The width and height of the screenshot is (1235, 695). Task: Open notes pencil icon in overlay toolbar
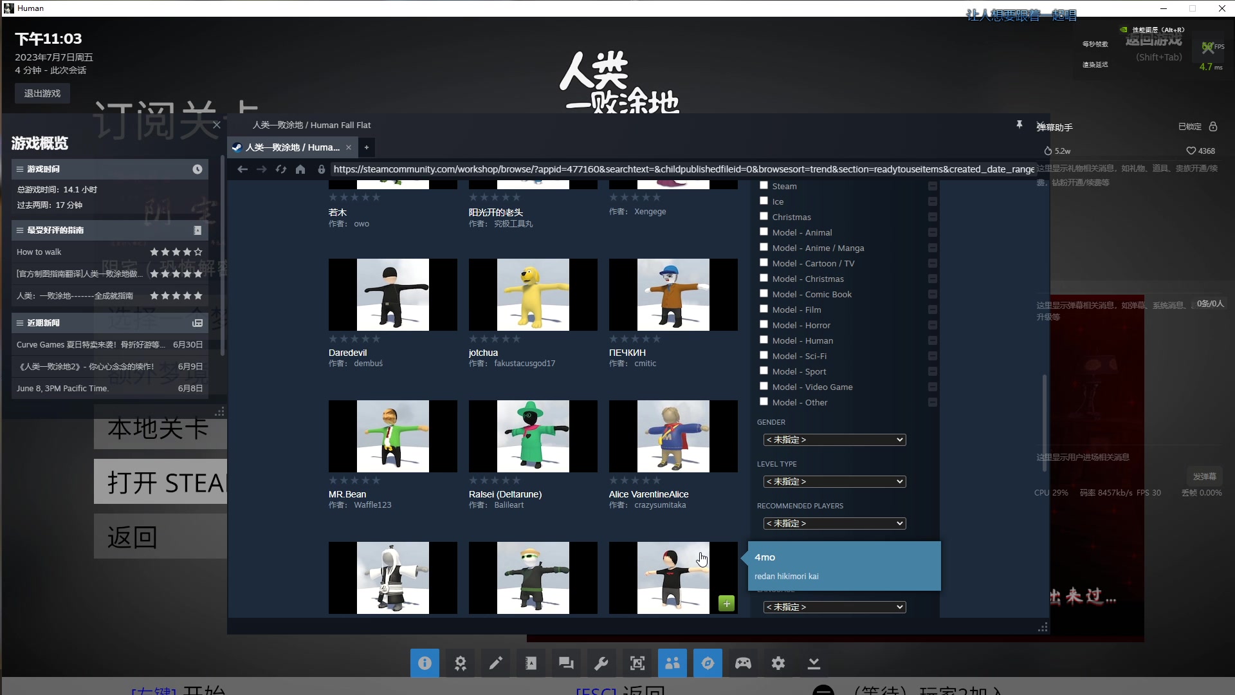495,663
